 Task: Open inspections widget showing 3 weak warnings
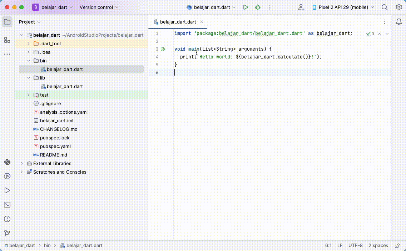click(x=370, y=34)
